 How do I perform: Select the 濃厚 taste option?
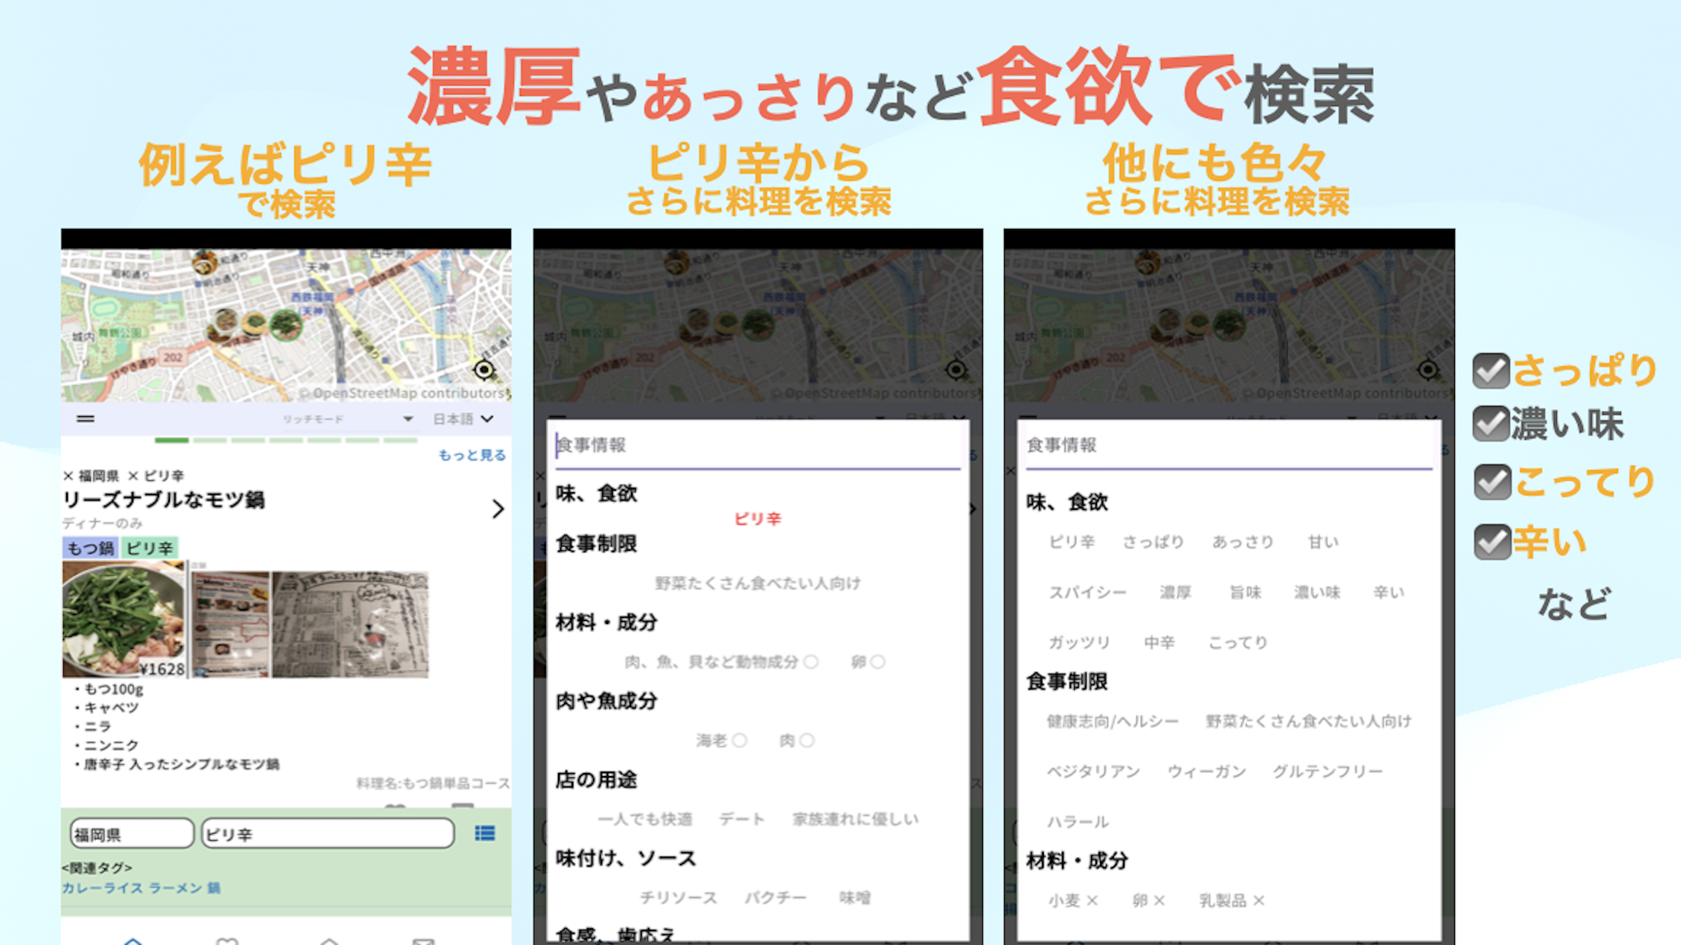click(1175, 593)
